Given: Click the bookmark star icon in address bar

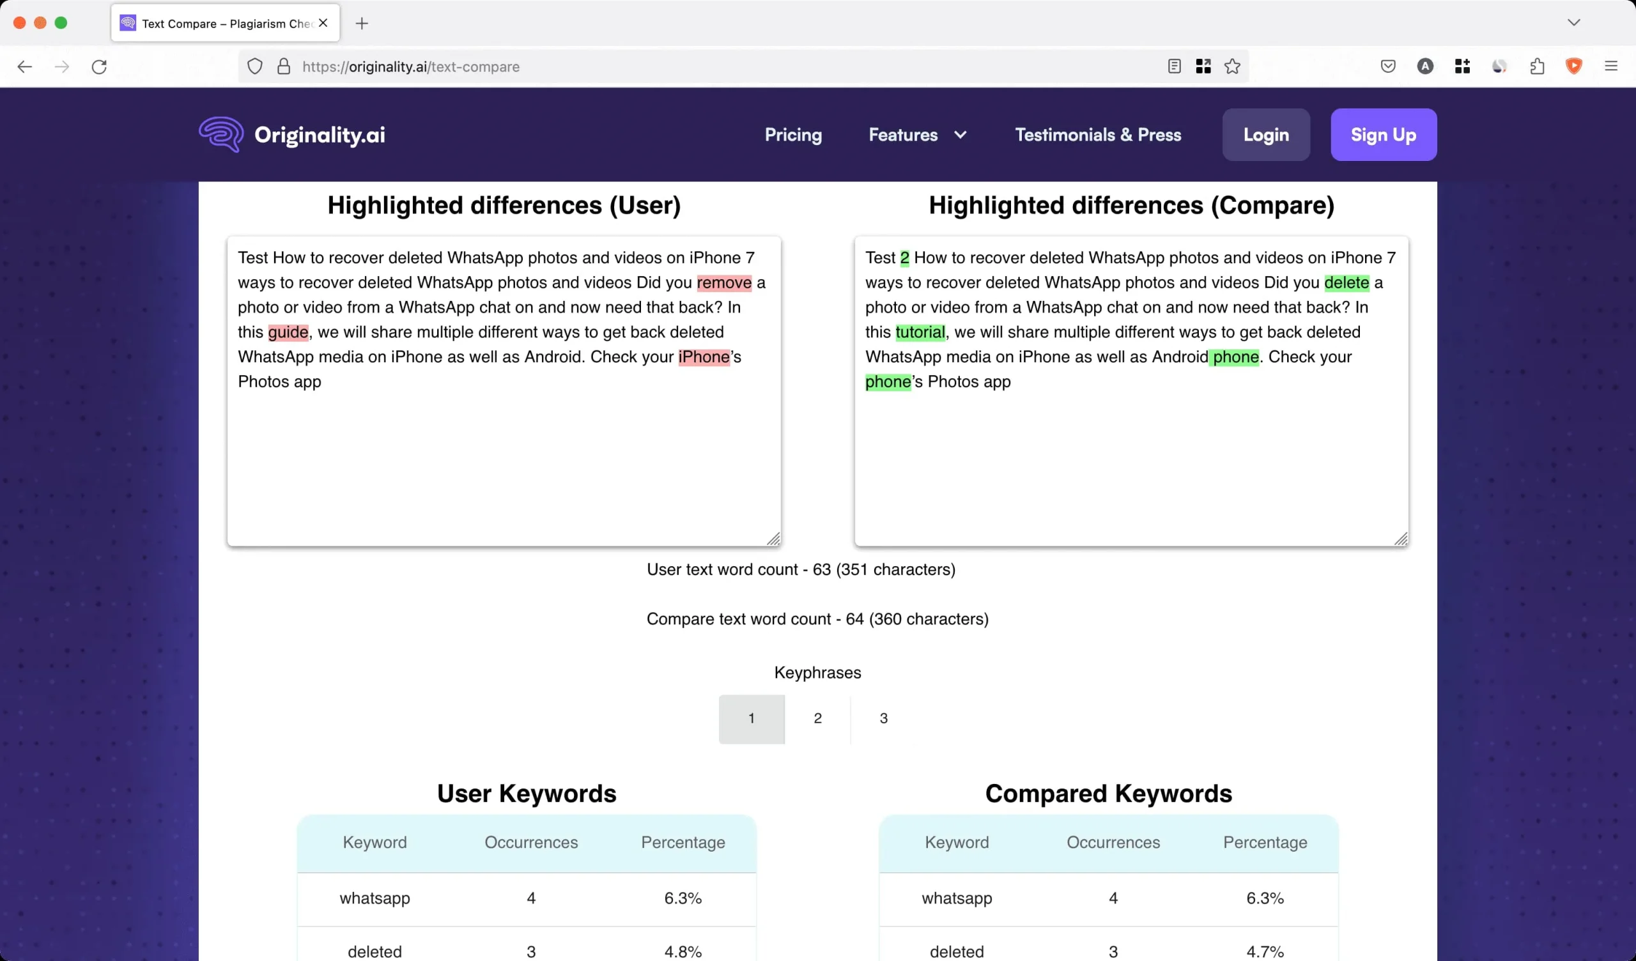Looking at the screenshot, I should (1233, 66).
